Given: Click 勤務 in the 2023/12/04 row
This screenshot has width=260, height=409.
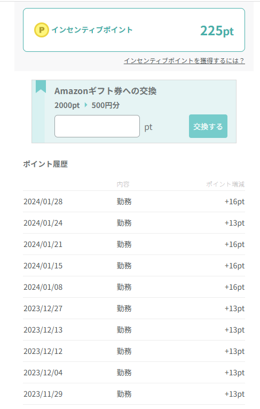Looking at the screenshot, I should click(x=124, y=373).
